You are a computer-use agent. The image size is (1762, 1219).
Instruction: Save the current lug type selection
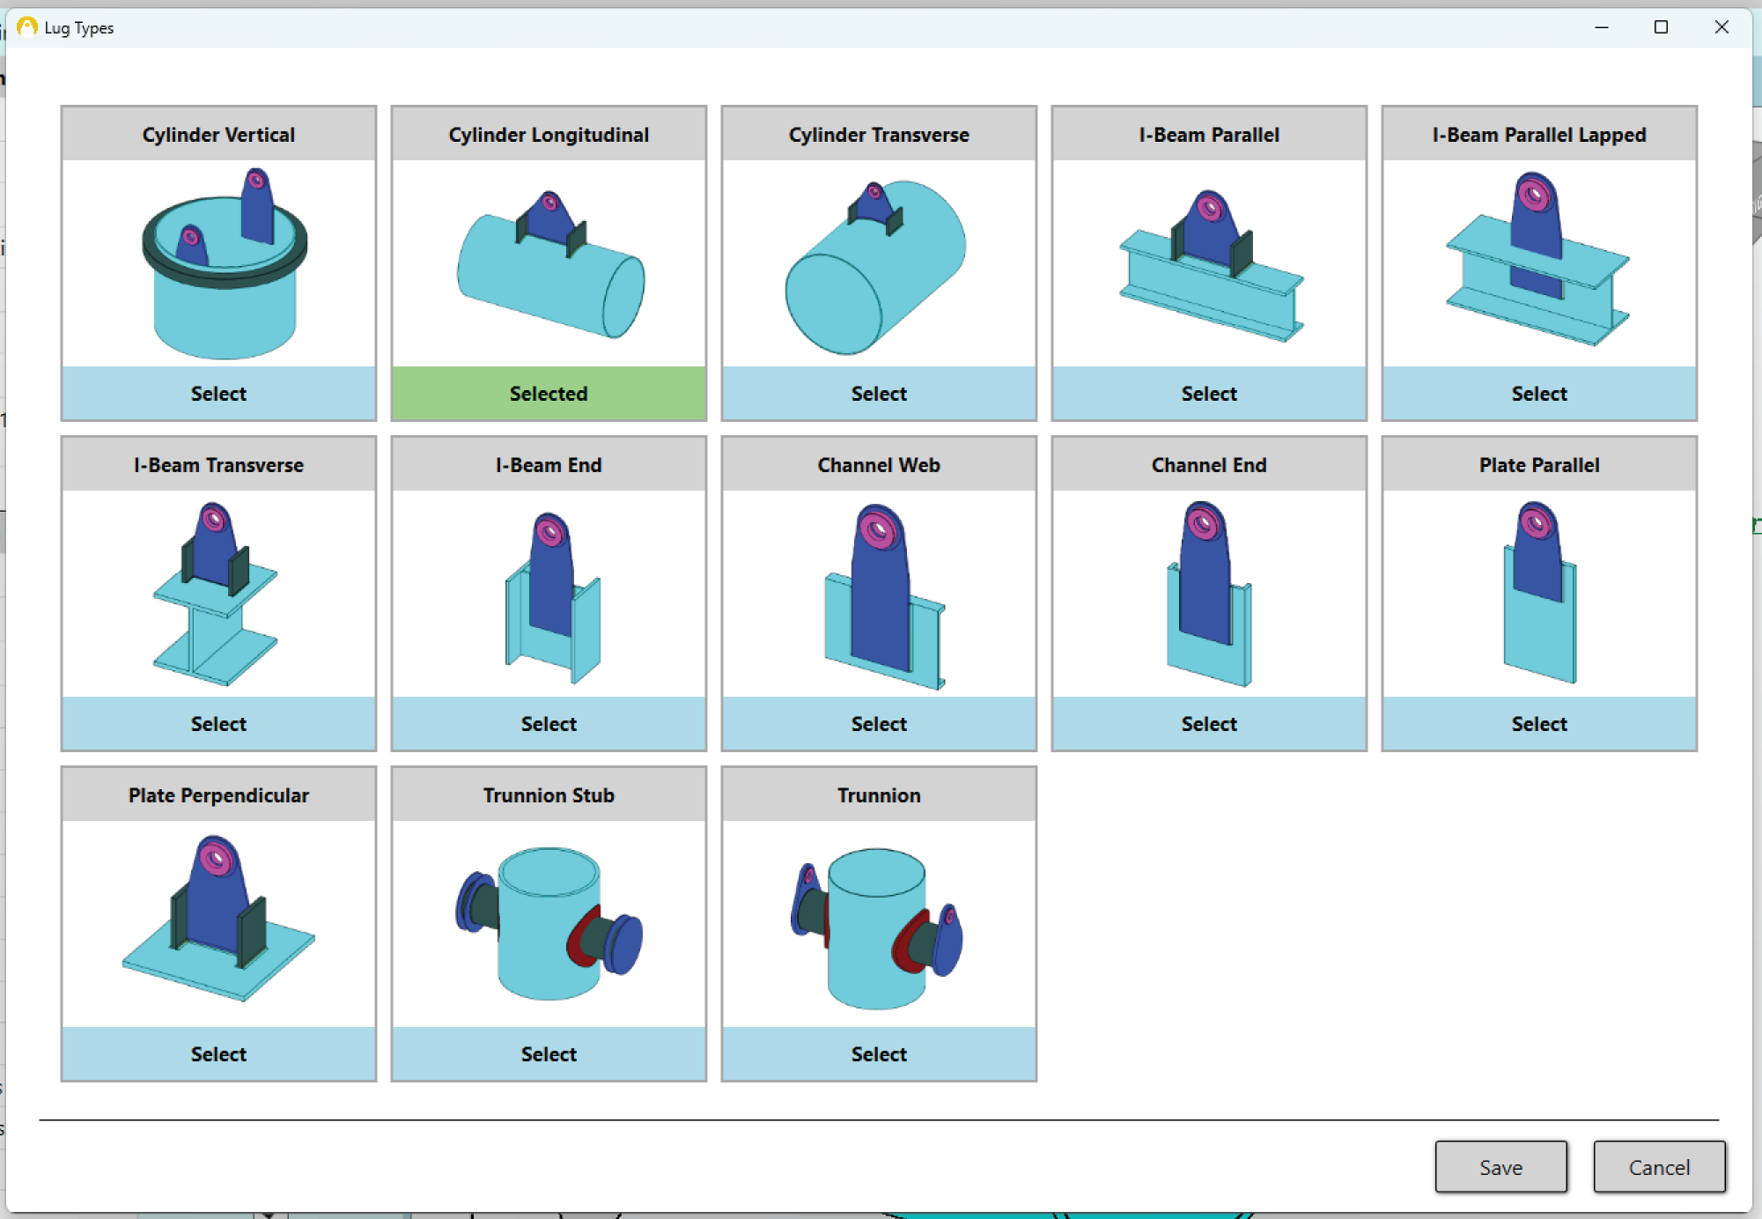pyautogui.click(x=1500, y=1166)
